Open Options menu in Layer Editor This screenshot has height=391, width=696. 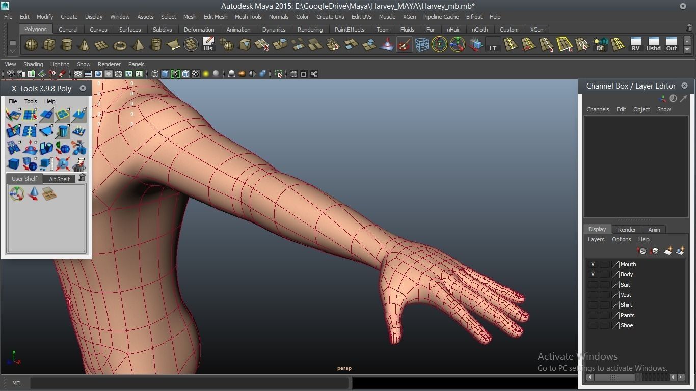[x=621, y=239]
